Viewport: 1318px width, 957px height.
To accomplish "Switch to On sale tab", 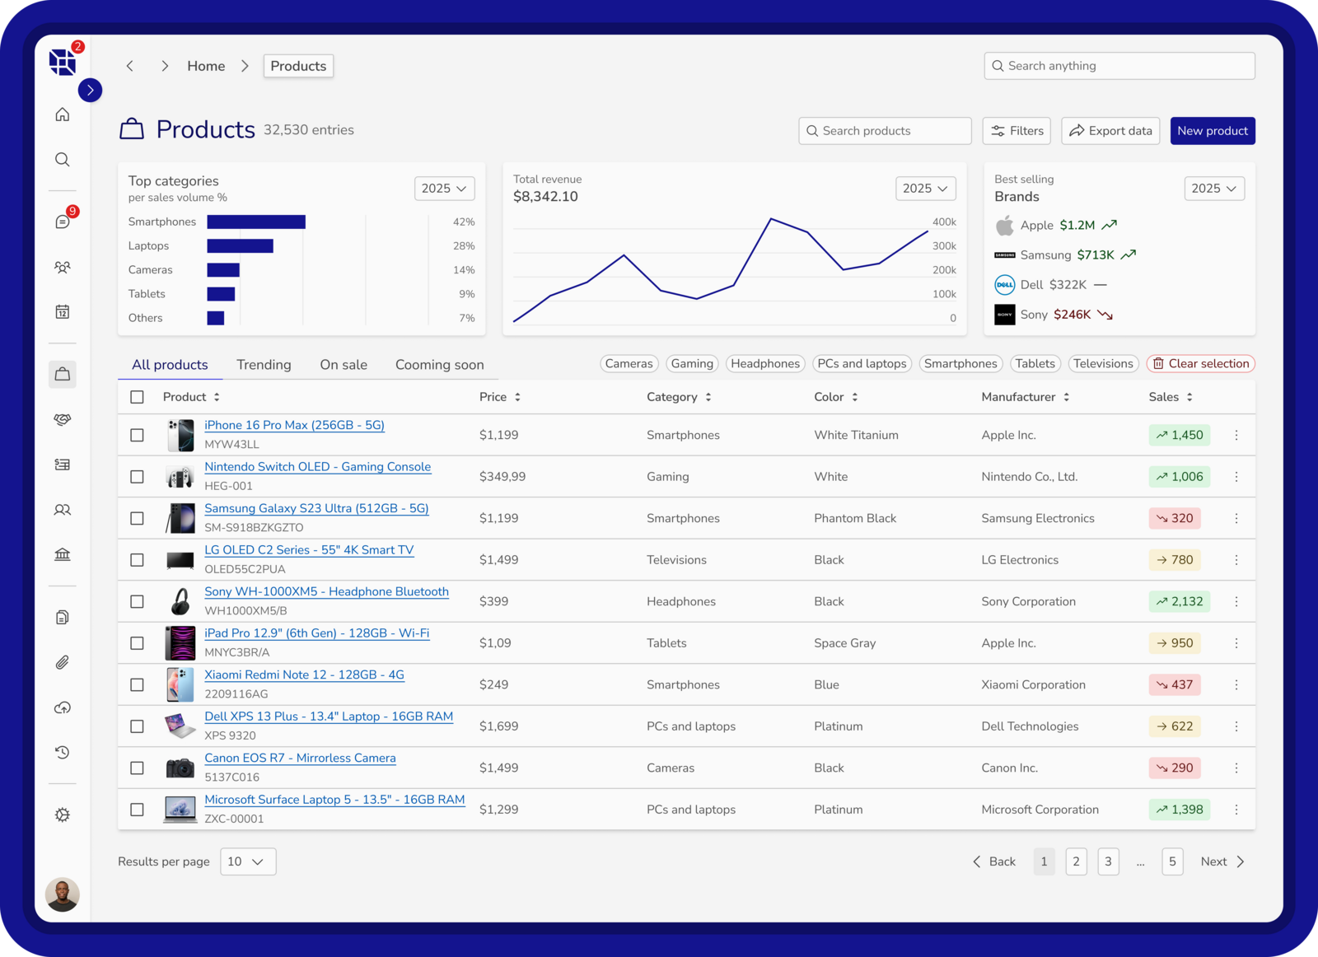I will pyautogui.click(x=344, y=365).
